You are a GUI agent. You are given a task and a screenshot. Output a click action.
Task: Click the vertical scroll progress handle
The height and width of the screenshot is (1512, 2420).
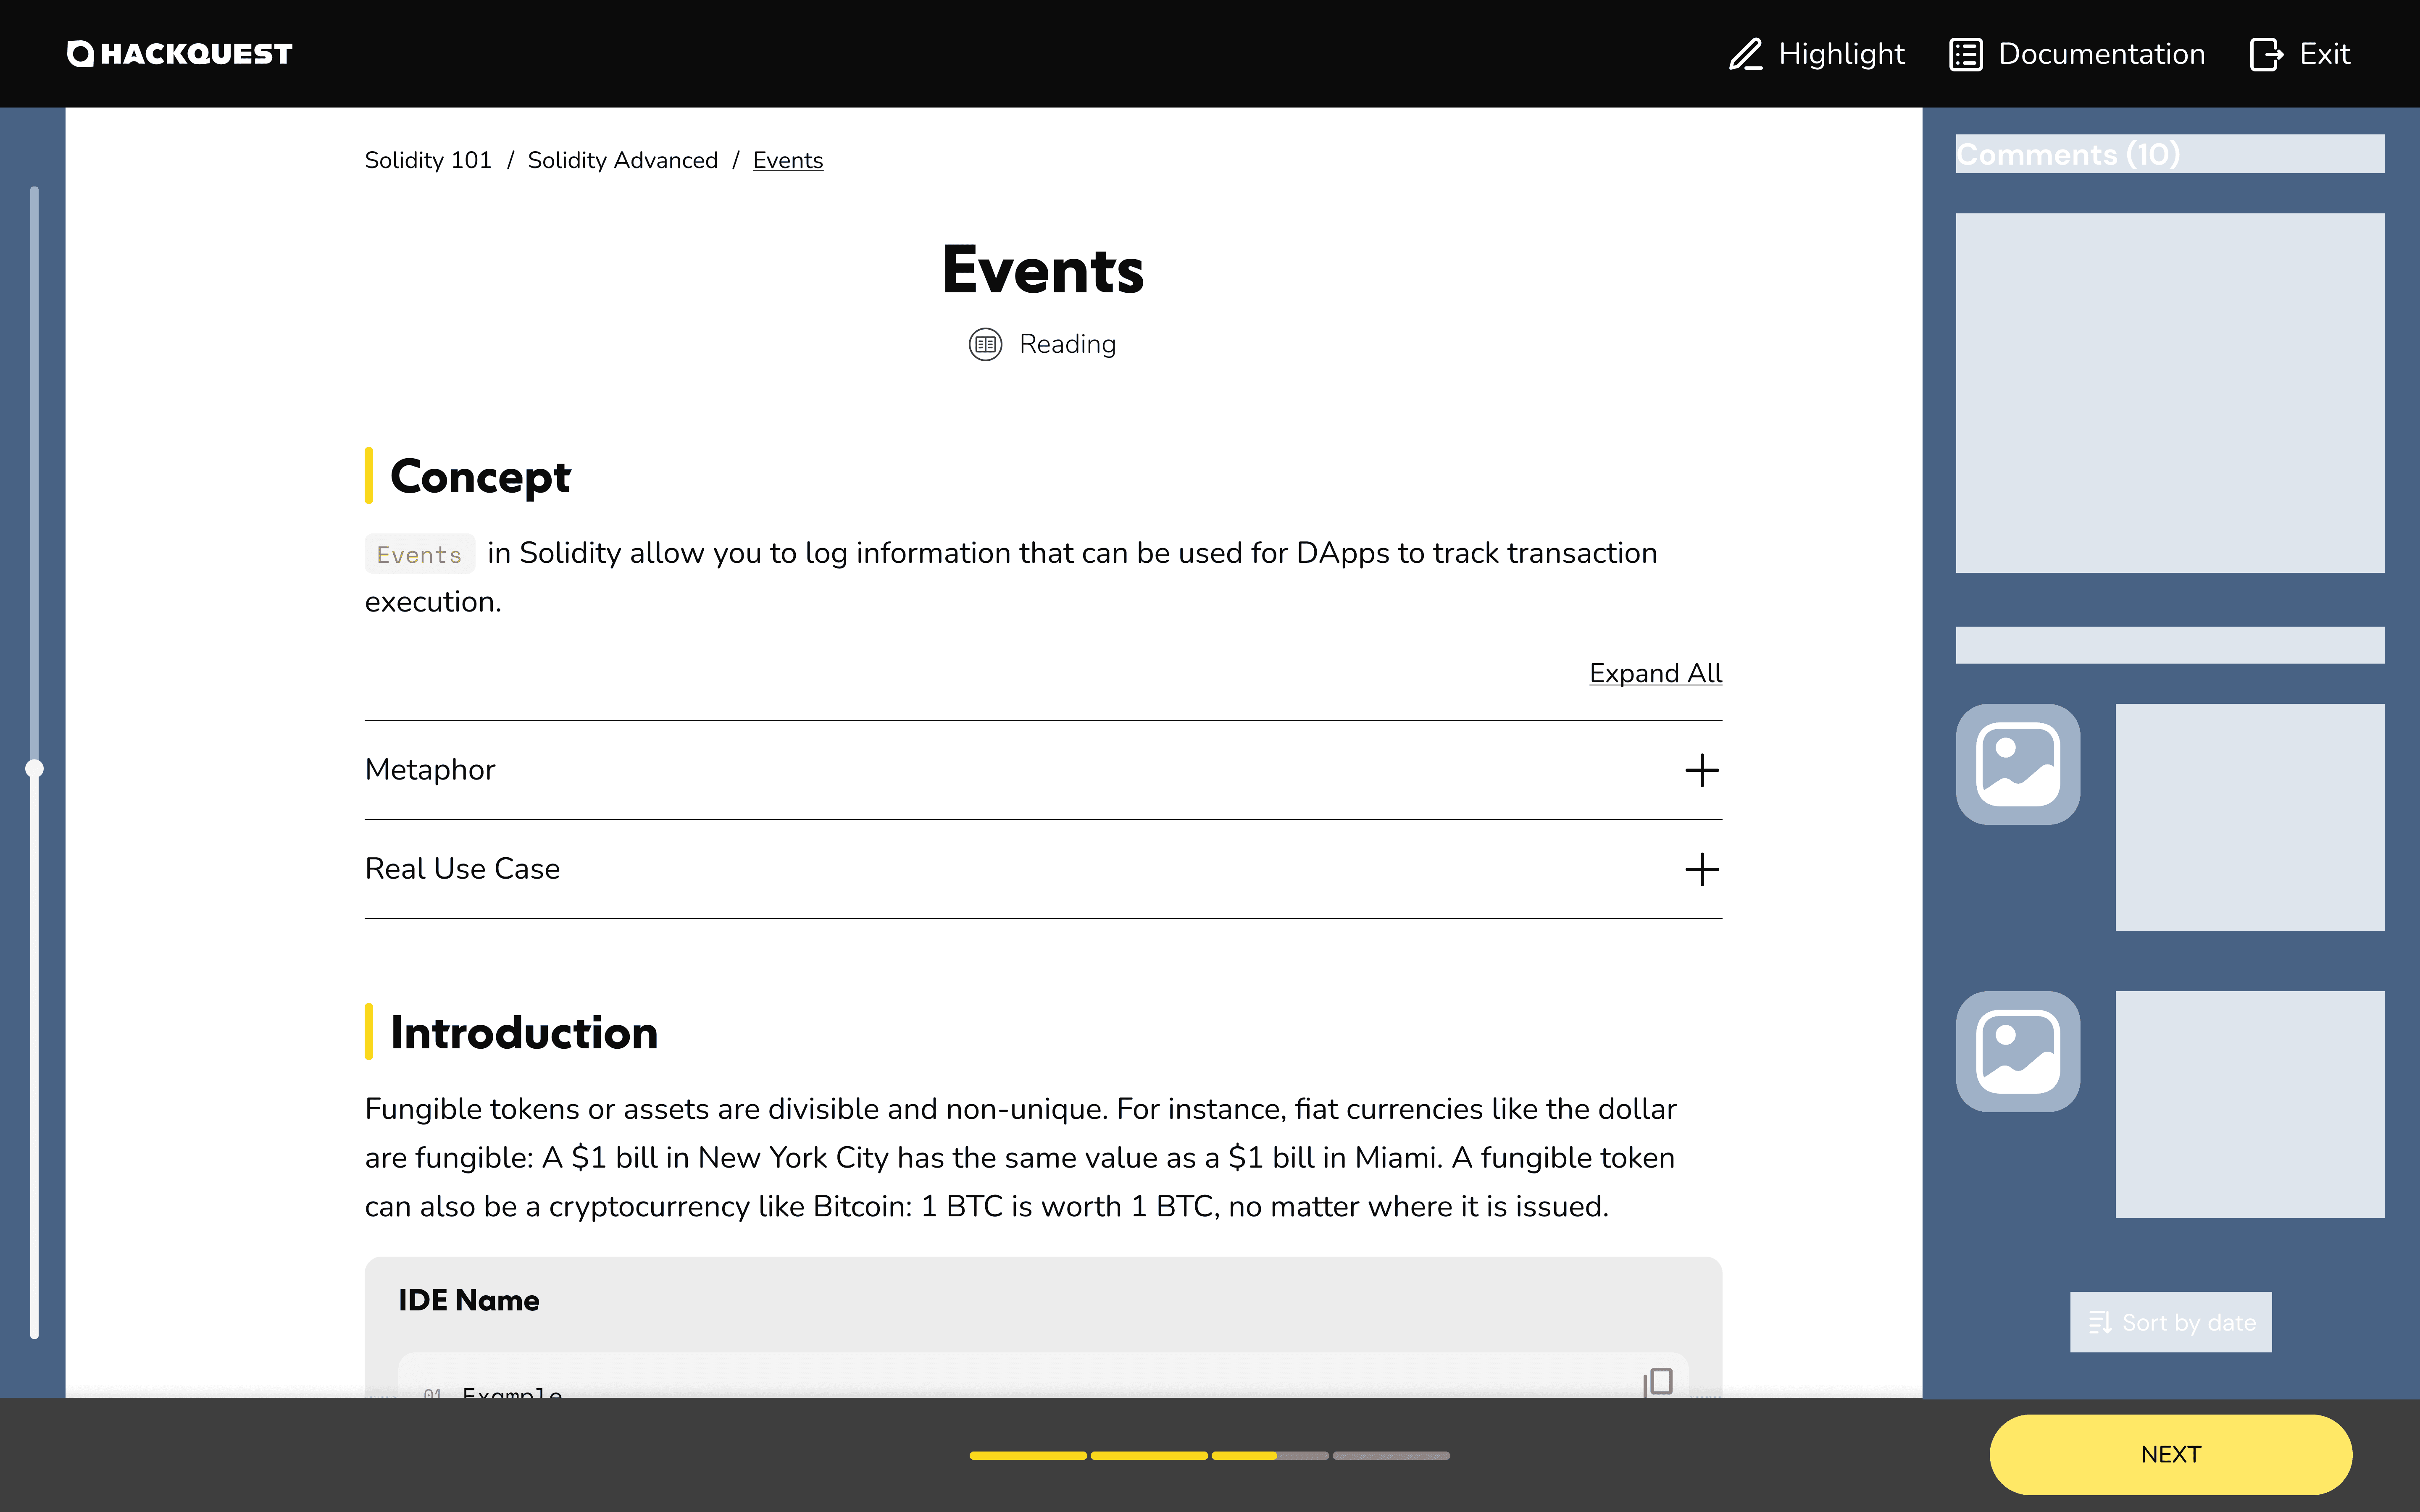click(x=34, y=768)
